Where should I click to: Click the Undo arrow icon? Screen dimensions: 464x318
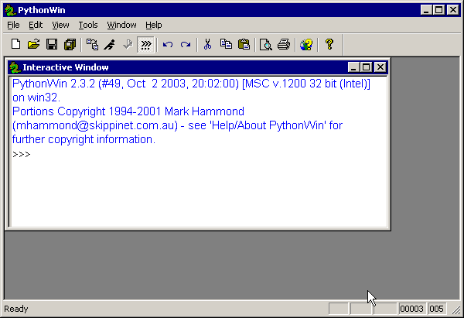coord(168,45)
